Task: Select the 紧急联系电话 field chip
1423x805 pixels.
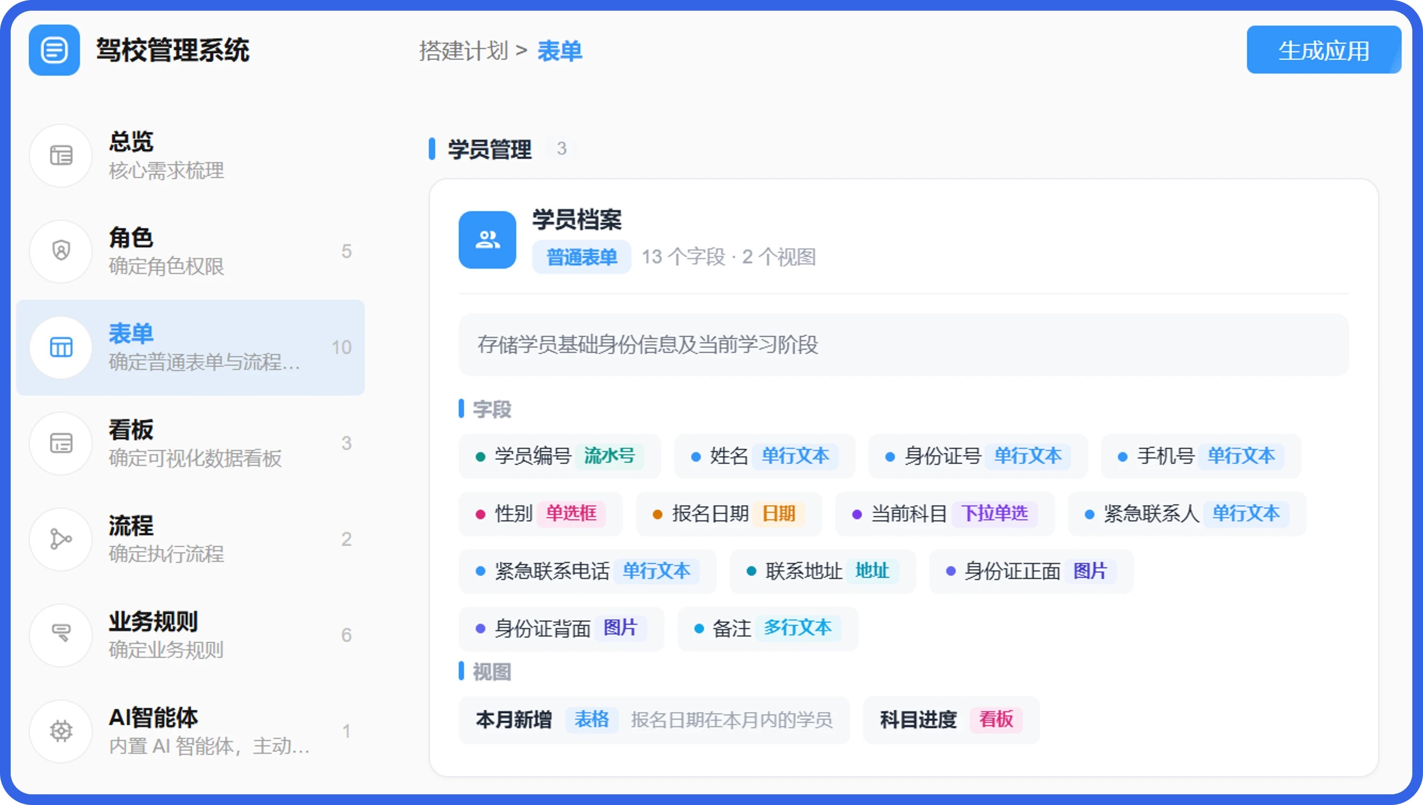Action: click(x=587, y=571)
